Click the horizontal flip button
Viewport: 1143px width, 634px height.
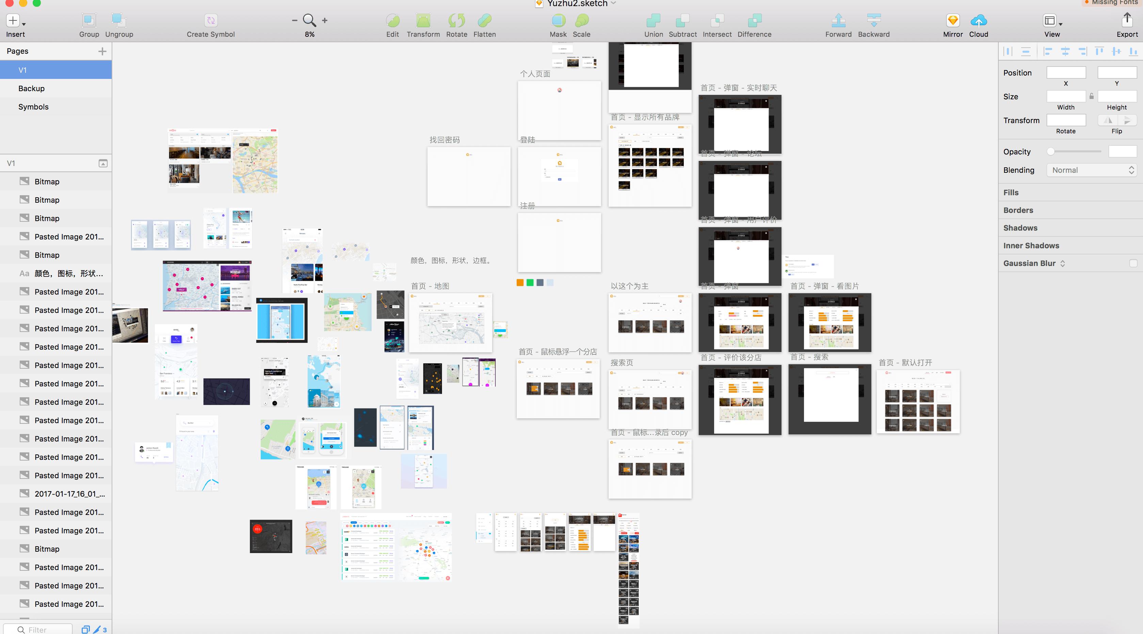click(x=1108, y=120)
